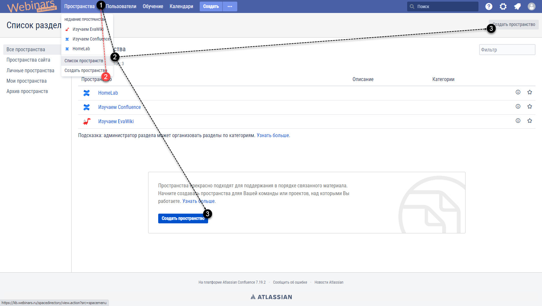This screenshot has width=542, height=306.
Task: Show info for HomeLab space
Action: 518,92
